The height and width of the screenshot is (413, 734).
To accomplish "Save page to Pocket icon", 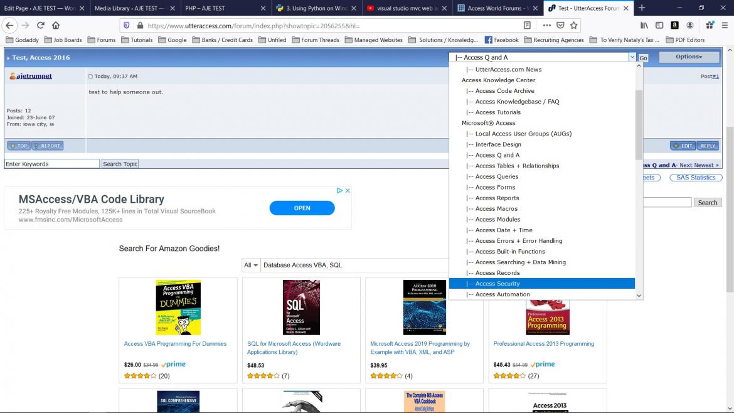I will [x=560, y=25].
